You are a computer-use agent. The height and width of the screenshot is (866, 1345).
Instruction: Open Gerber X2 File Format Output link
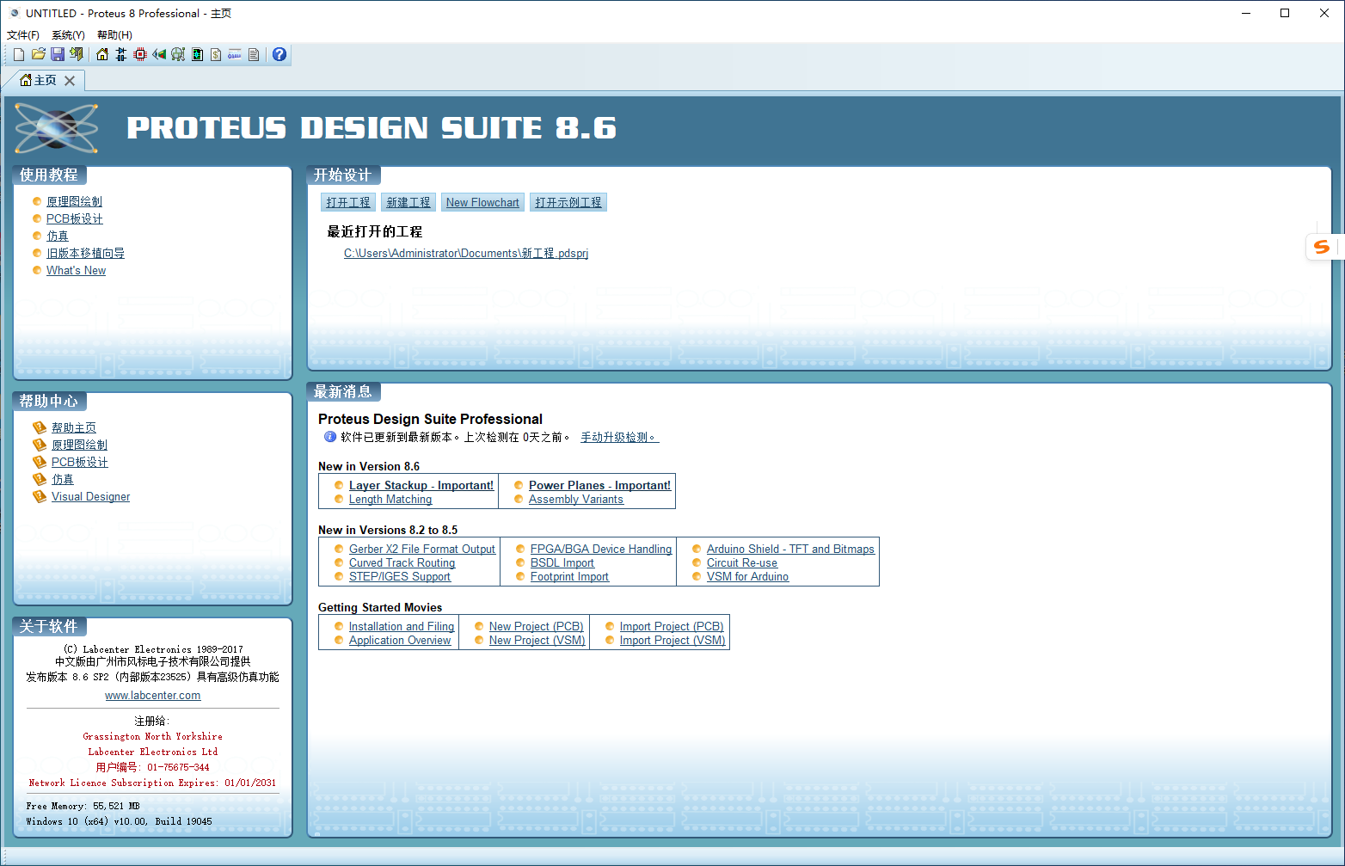click(x=422, y=549)
